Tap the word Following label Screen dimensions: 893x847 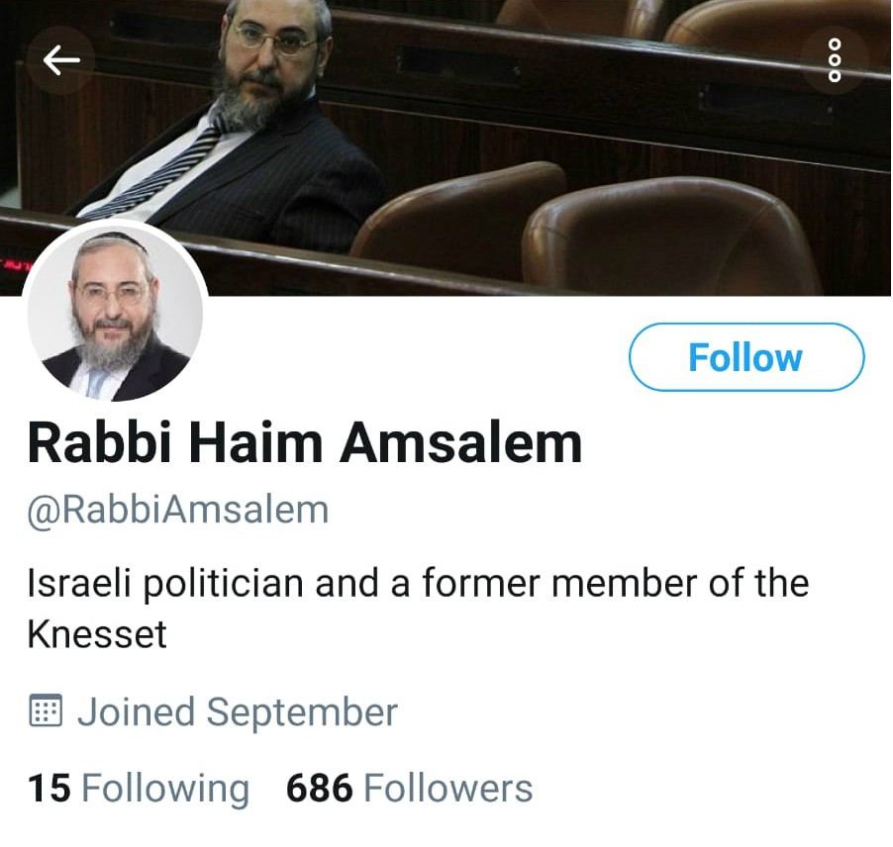pos(165,790)
